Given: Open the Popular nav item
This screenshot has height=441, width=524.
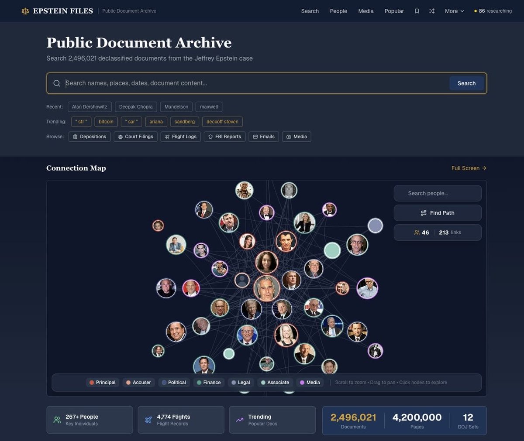Looking at the screenshot, I should coord(394,11).
